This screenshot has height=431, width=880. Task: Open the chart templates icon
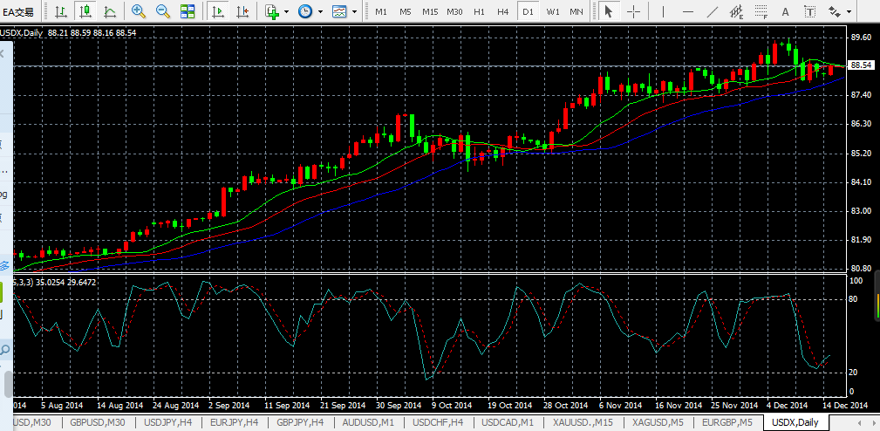click(x=339, y=11)
